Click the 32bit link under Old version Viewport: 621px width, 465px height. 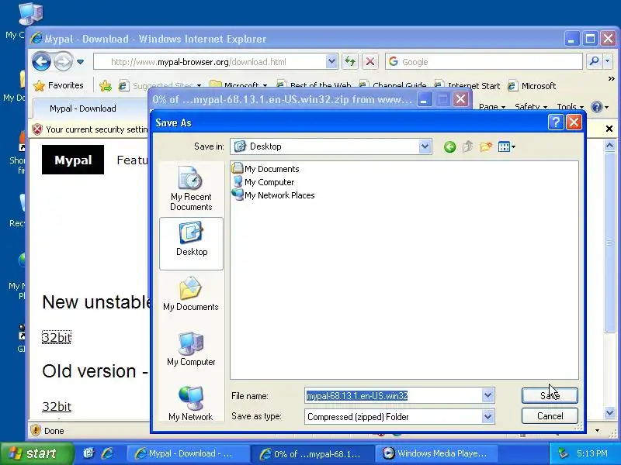coord(57,406)
